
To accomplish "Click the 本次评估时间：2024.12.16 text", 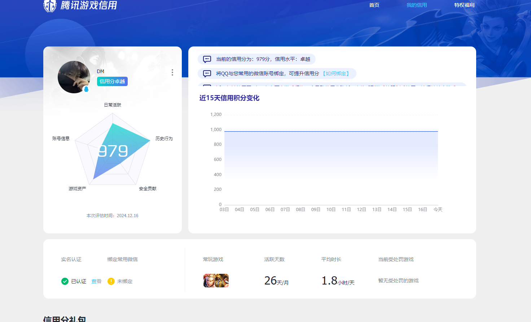I will (113, 216).
